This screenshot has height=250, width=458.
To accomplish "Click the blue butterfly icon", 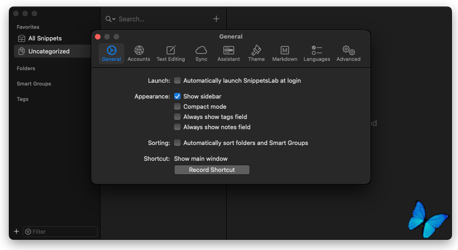I will click(428, 219).
